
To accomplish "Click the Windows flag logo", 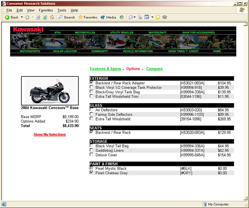I will tap(242, 10).
